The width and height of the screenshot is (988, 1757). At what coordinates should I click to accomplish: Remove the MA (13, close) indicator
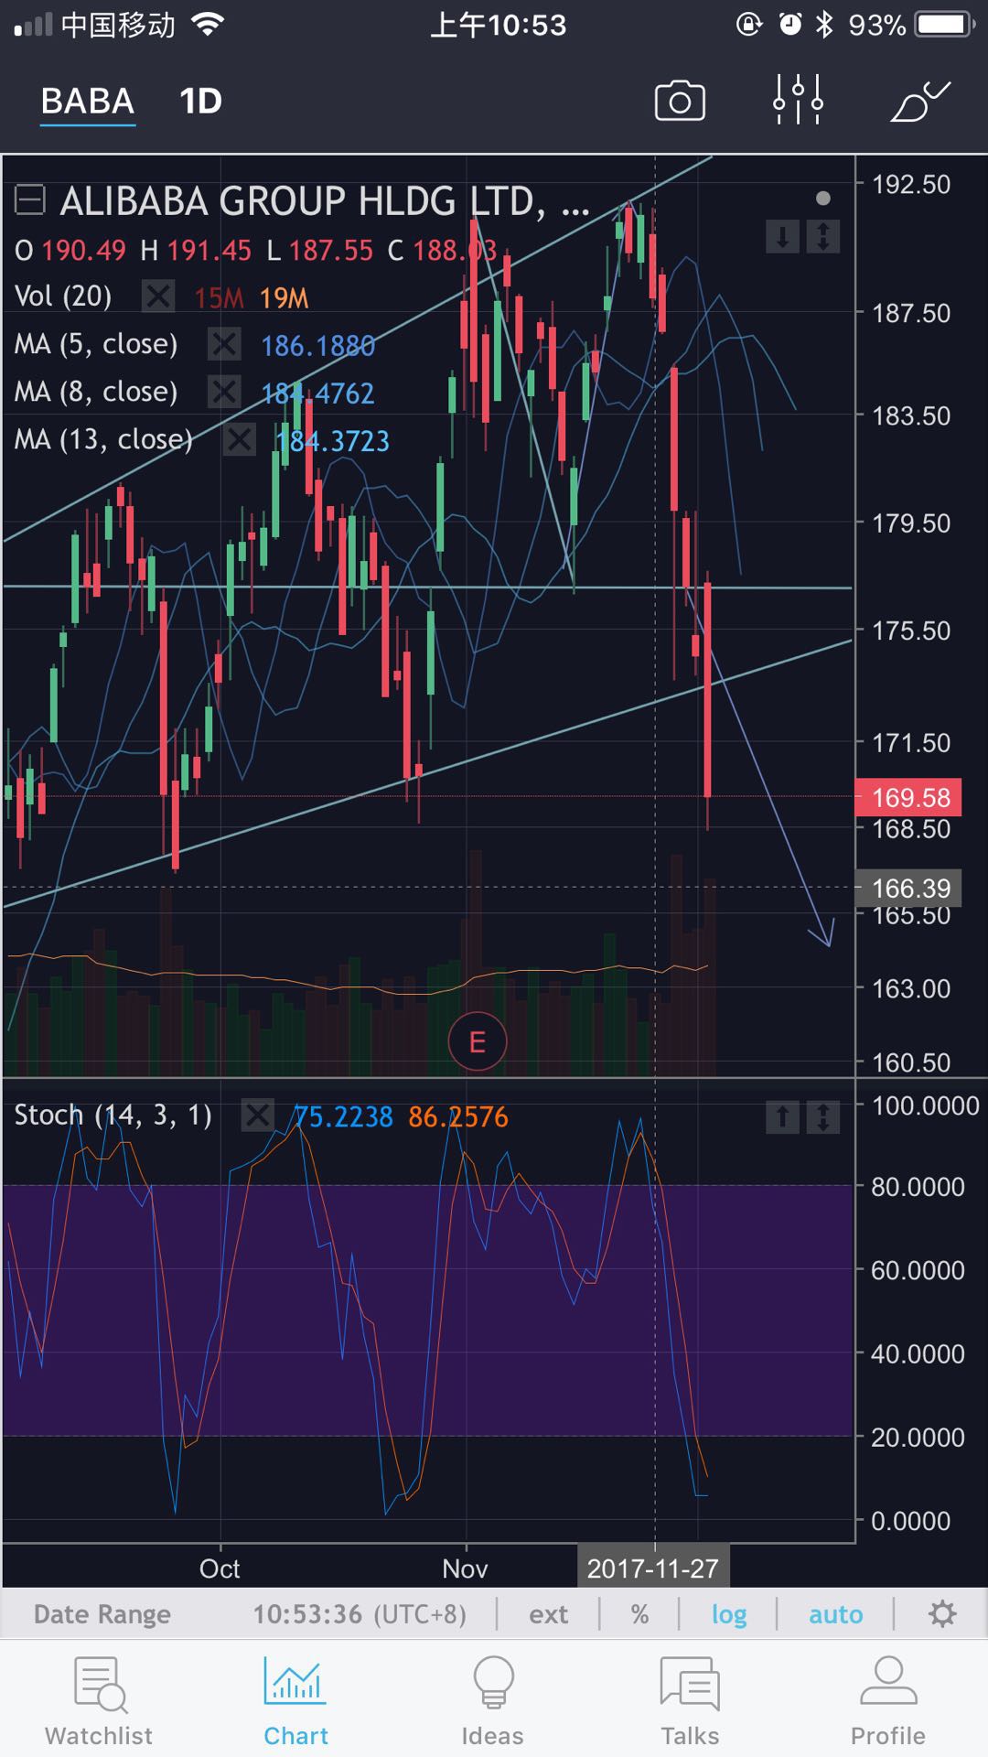click(240, 439)
